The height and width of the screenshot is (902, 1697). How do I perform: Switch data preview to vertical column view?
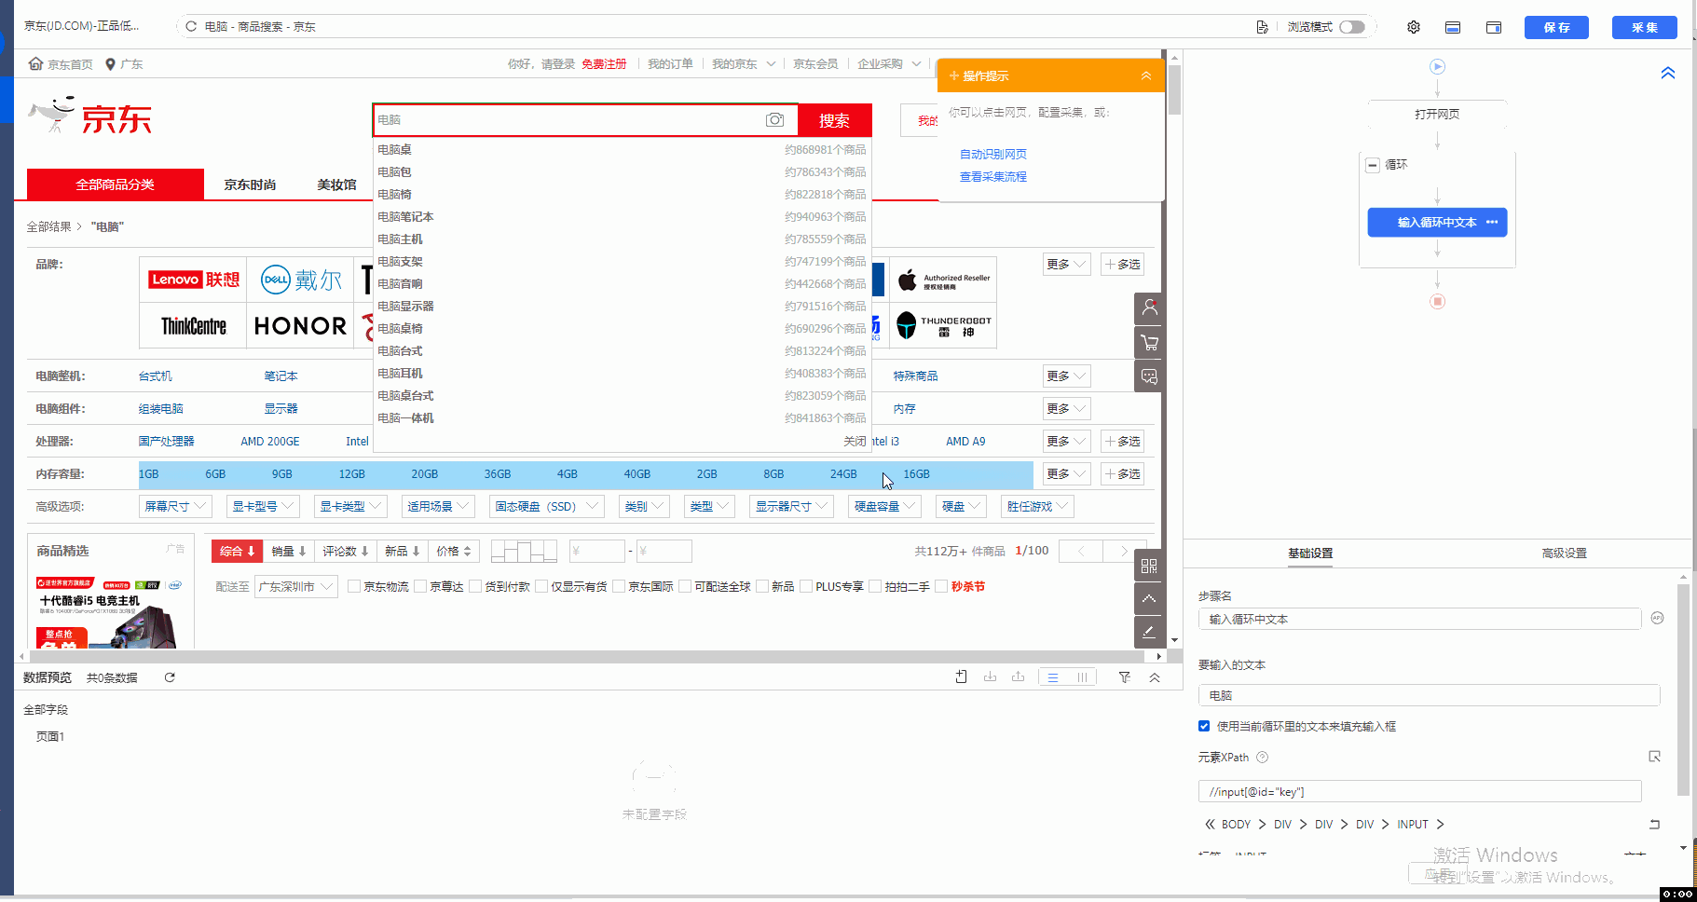pyautogui.click(x=1082, y=677)
